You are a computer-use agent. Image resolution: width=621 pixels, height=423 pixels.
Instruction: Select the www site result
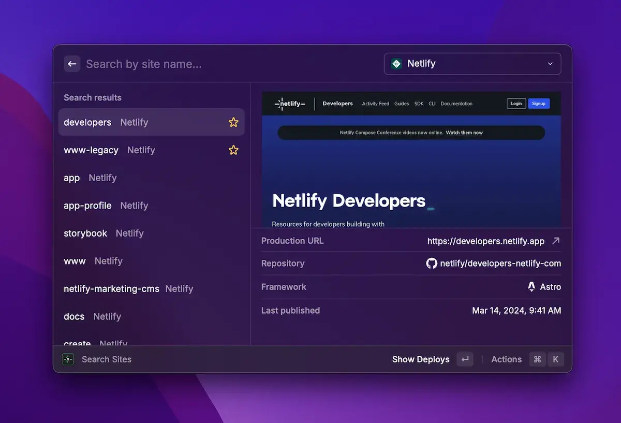tap(151, 261)
